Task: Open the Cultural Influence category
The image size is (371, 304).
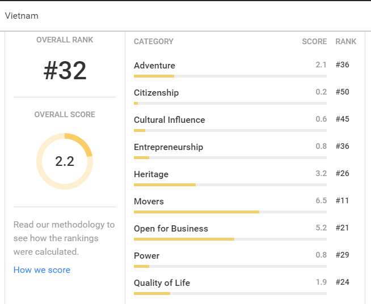Action: (x=169, y=120)
